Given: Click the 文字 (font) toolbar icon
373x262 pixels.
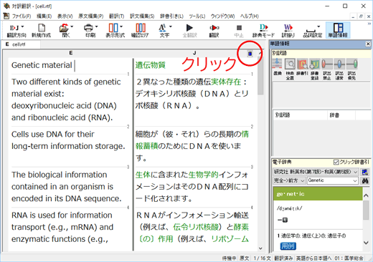Looking at the screenshot, I should [x=163, y=28].
